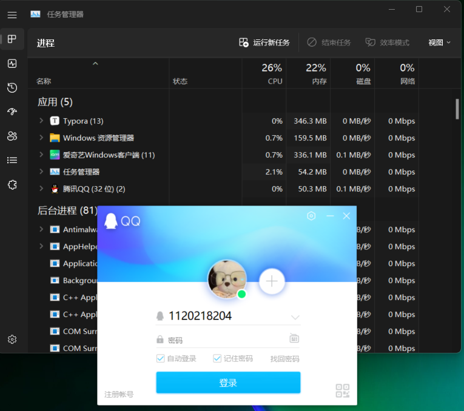Image resolution: width=464 pixels, height=411 pixels.
Task: Click the 注册帐号 link
Action: (x=119, y=394)
